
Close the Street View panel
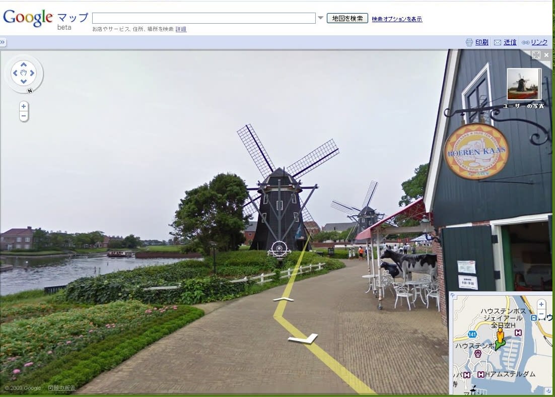click(546, 55)
